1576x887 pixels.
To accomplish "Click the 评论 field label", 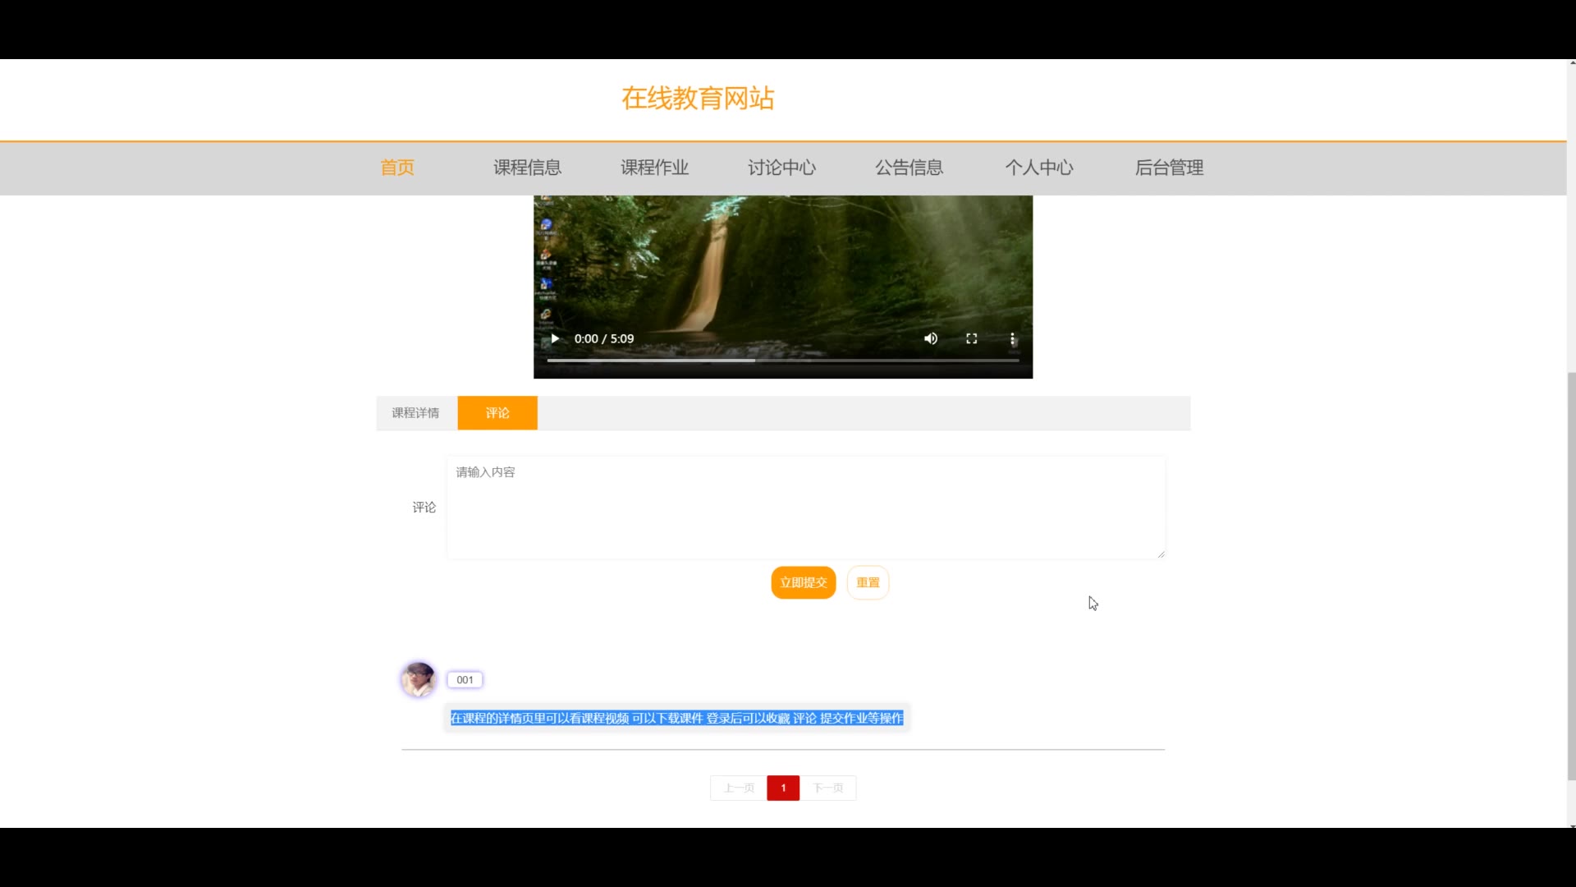I will pos(424,508).
